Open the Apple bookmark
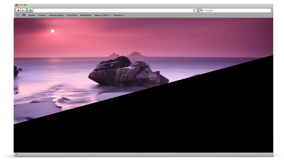 click(x=32, y=15)
